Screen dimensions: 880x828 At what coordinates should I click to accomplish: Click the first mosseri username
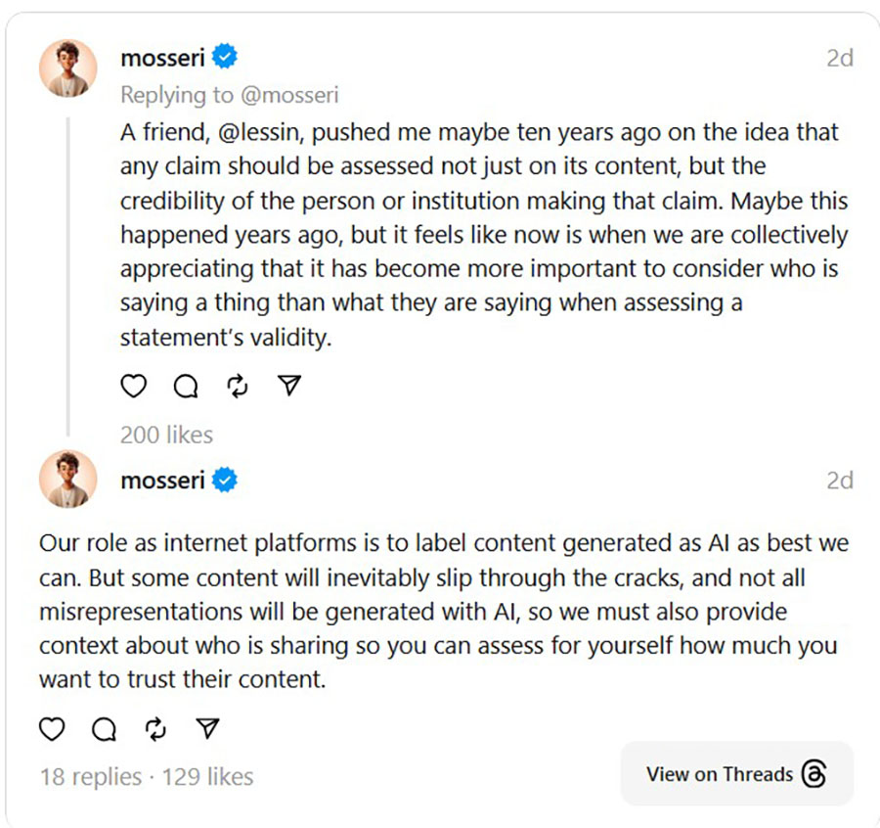(x=162, y=58)
